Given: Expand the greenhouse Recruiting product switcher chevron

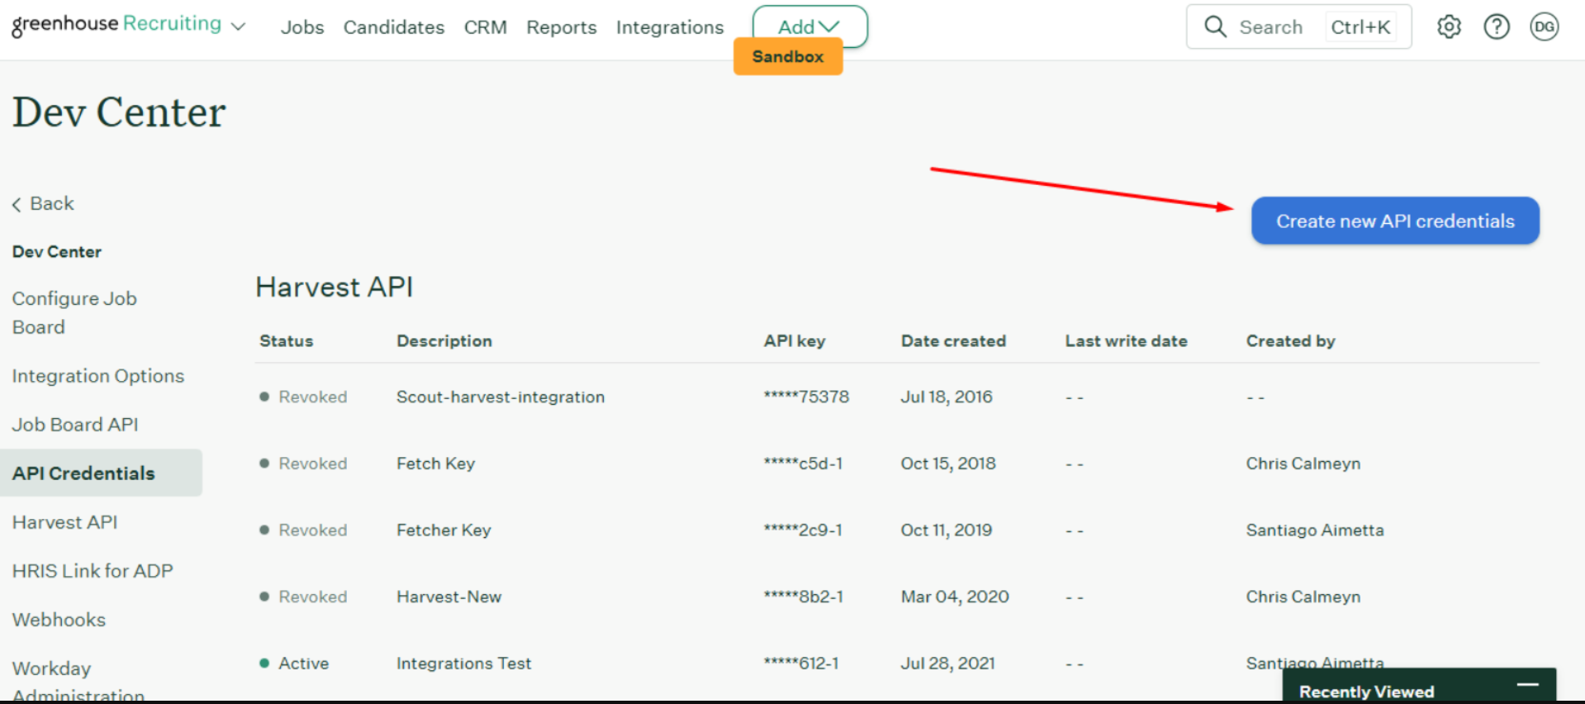Looking at the screenshot, I should coord(239,26).
